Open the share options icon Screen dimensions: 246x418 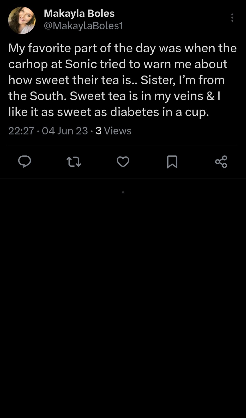point(221,162)
